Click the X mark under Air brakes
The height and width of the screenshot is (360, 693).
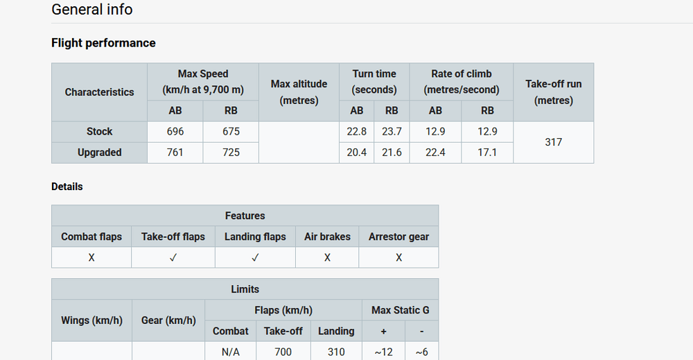327,257
